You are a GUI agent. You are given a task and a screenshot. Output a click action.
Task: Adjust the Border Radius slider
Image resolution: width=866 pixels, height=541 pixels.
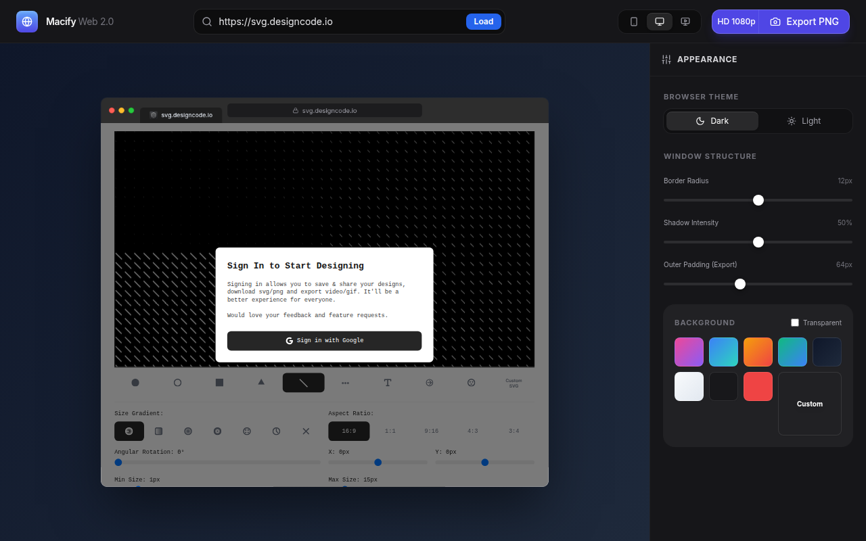point(758,200)
